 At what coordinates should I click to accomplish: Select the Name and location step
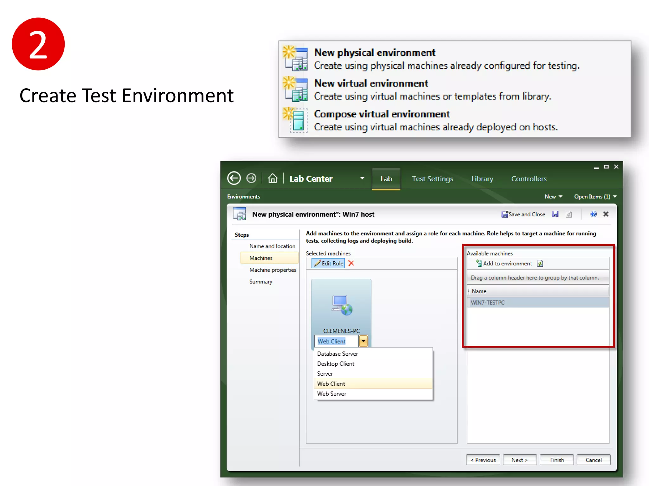pos(272,246)
